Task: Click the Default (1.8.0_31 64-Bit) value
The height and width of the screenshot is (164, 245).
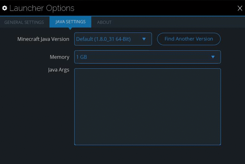Action: [x=103, y=39]
